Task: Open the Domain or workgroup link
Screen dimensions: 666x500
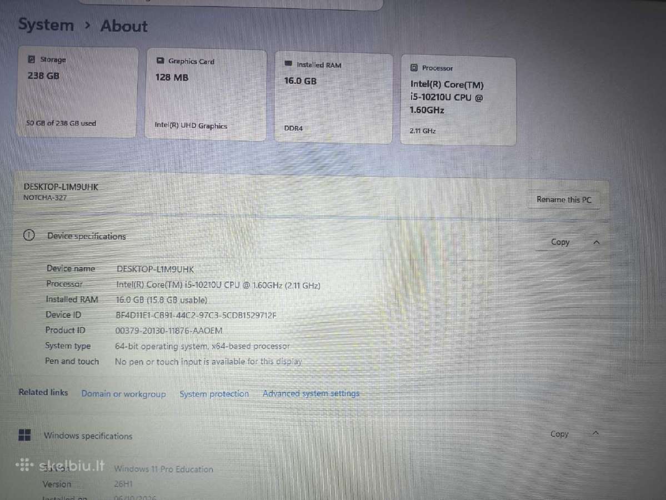Action: point(124,394)
